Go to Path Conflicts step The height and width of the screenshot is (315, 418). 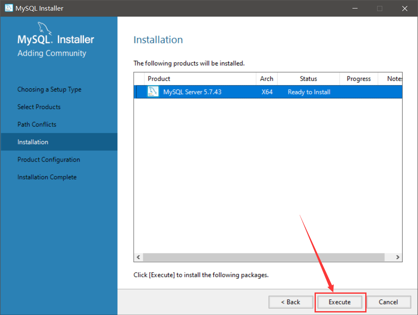click(37, 124)
